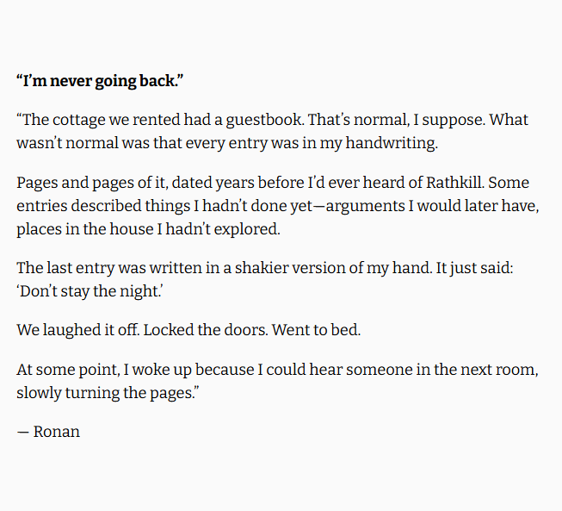This screenshot has height=511, width=562.
Task: Click the signature name "Ronan"
Action: click(x=56, y=432)
